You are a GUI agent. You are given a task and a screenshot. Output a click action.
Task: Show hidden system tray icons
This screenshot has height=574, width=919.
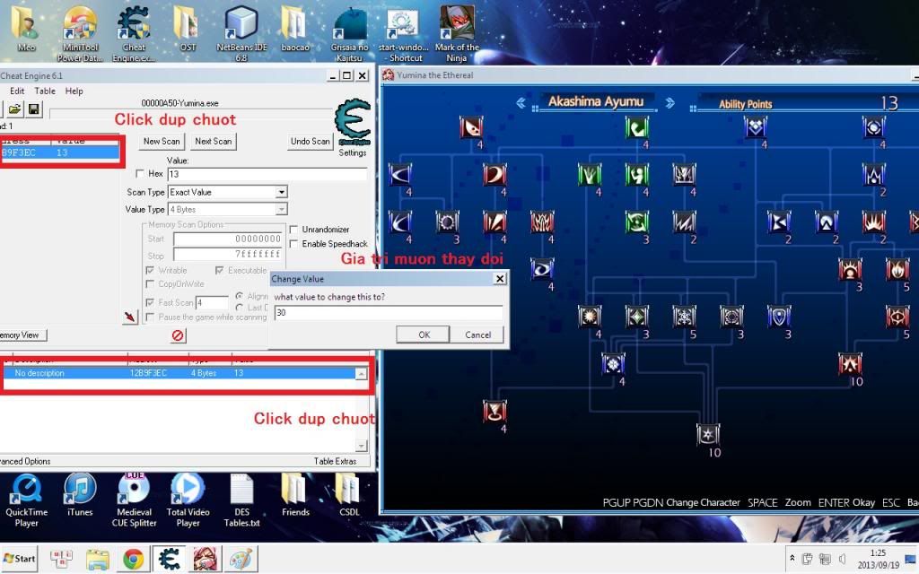pyautogui.click(x=792, y=558)
